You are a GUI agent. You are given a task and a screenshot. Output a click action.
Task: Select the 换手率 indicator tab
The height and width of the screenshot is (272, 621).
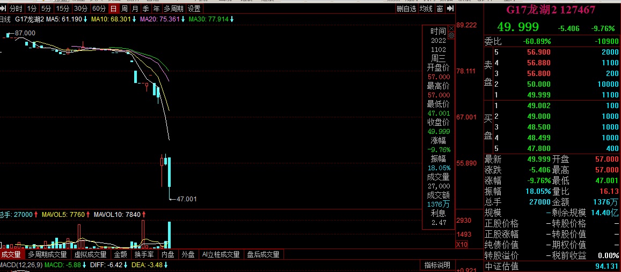[144, 255]
